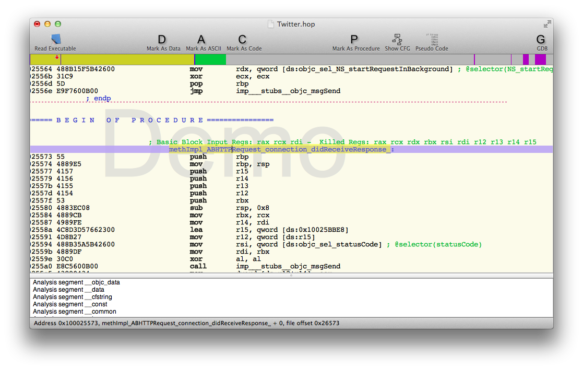Open the Pseudo Code view
Image resolution: width=583 pixels, height=370 pixels.
(x=432, y=40)
